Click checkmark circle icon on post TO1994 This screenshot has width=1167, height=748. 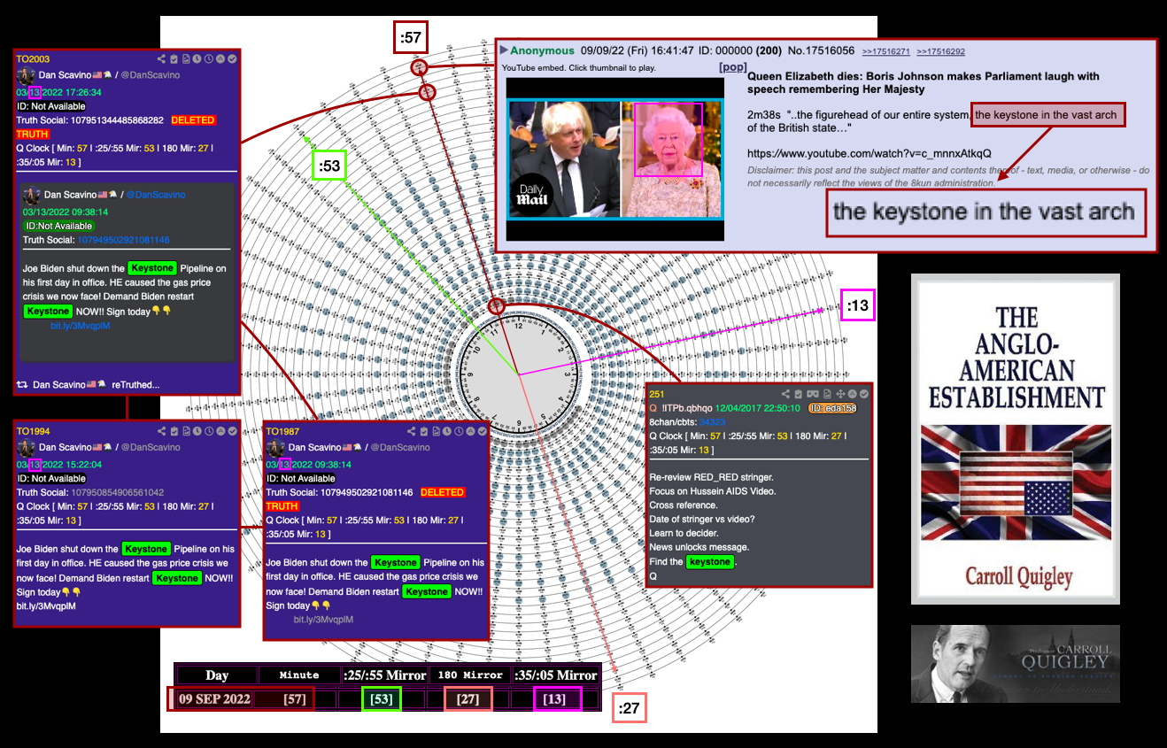pos(232,431)
